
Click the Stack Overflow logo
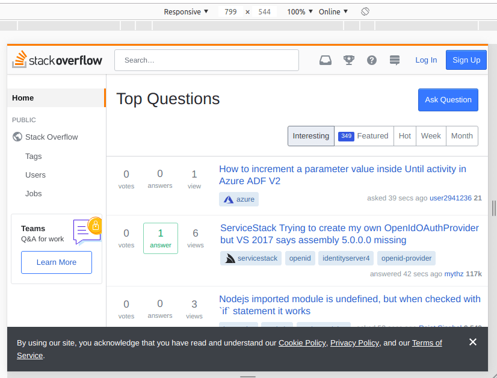tap(57, 60)
